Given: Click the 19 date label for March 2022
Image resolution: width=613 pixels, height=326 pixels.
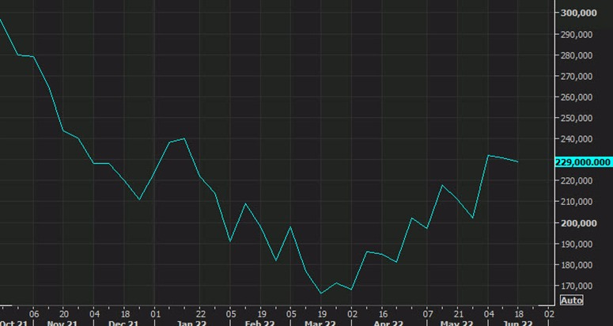Looking at the screenshot, I should [x=320, y=314].
